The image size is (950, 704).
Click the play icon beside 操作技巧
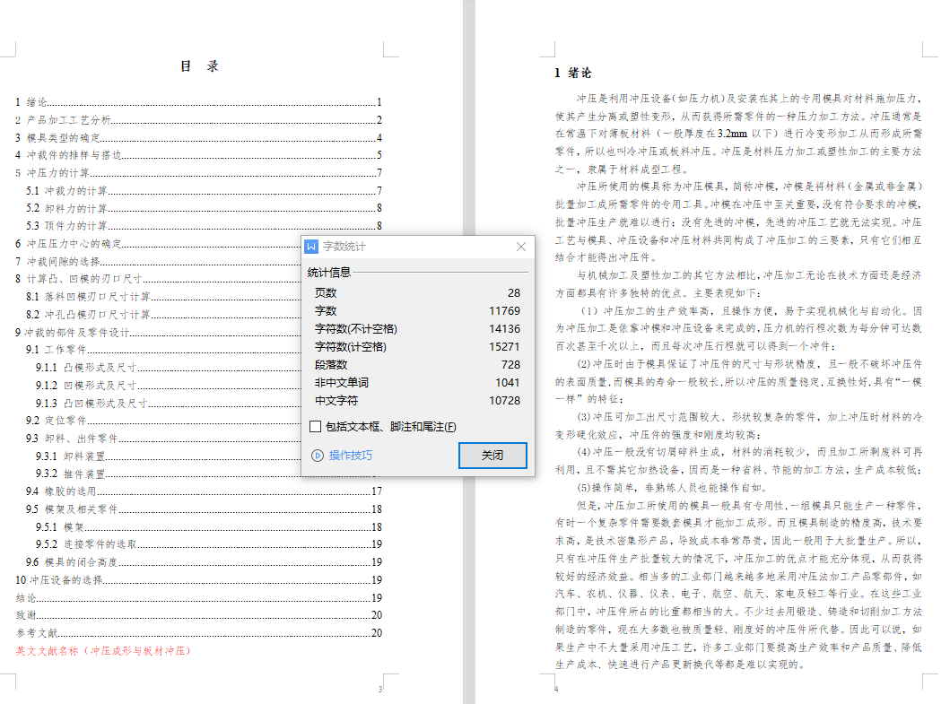click(x=318, y=456)
